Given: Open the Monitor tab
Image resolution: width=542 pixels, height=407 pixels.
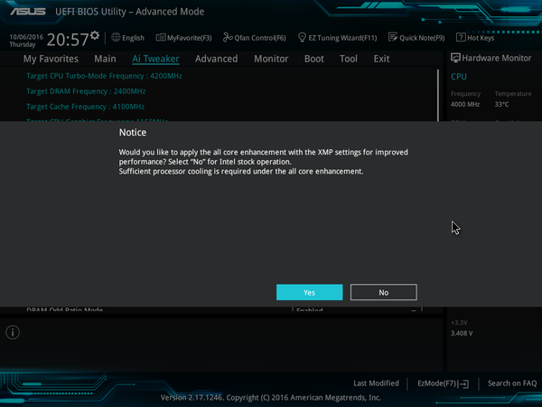Looking at the screenshot, I should pos(271,59).
